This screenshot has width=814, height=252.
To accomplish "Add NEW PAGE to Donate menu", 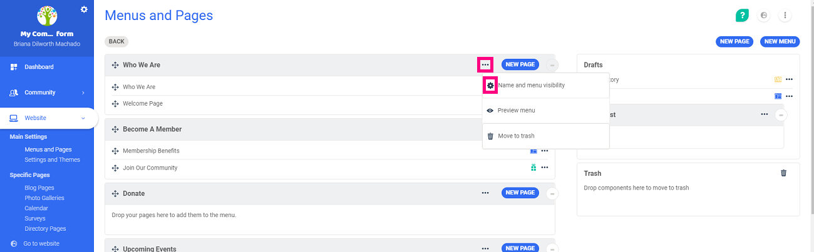I will pyautogui.click(x=520, y=193).
